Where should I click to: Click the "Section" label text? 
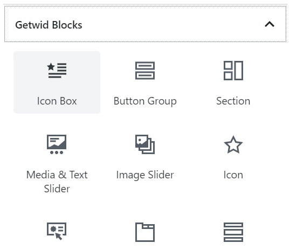tap(233, 101)
